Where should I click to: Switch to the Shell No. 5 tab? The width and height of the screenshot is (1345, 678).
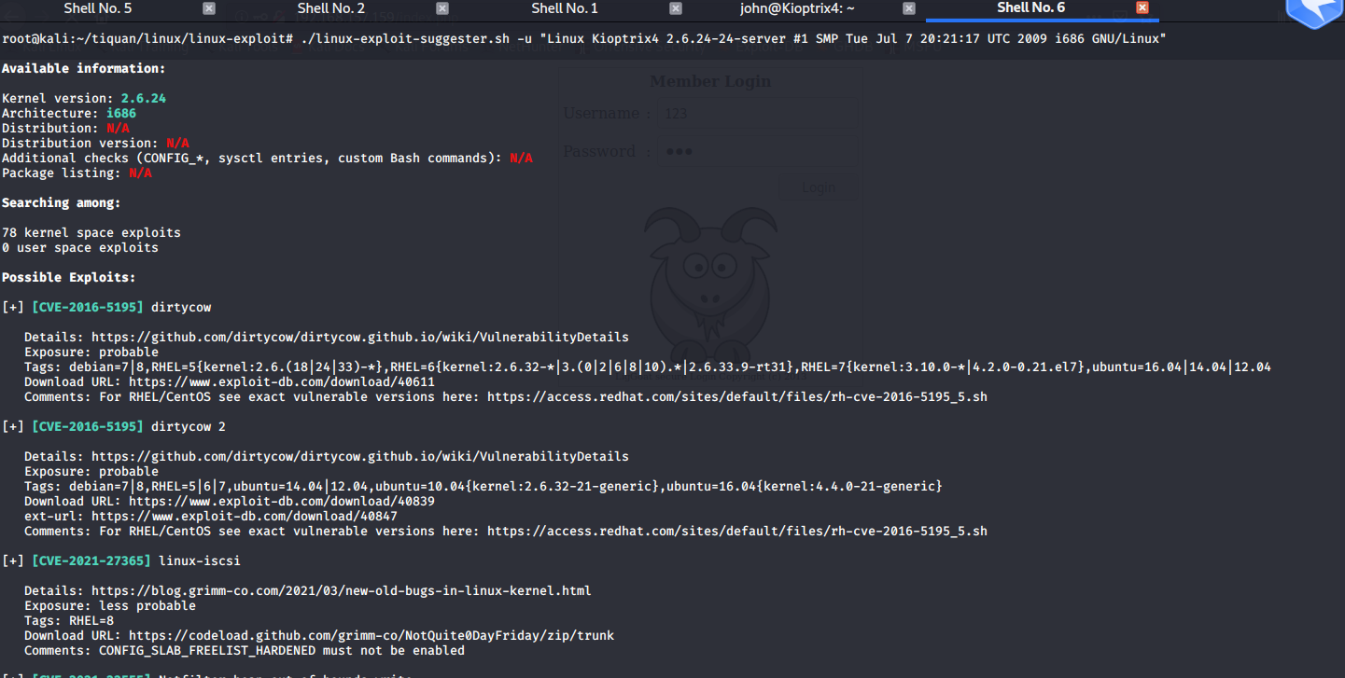(x=97, y=7)
